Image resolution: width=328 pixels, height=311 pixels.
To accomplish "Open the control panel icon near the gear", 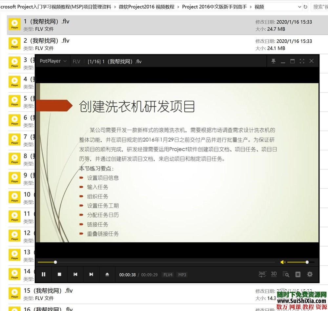I will point(298,275).
